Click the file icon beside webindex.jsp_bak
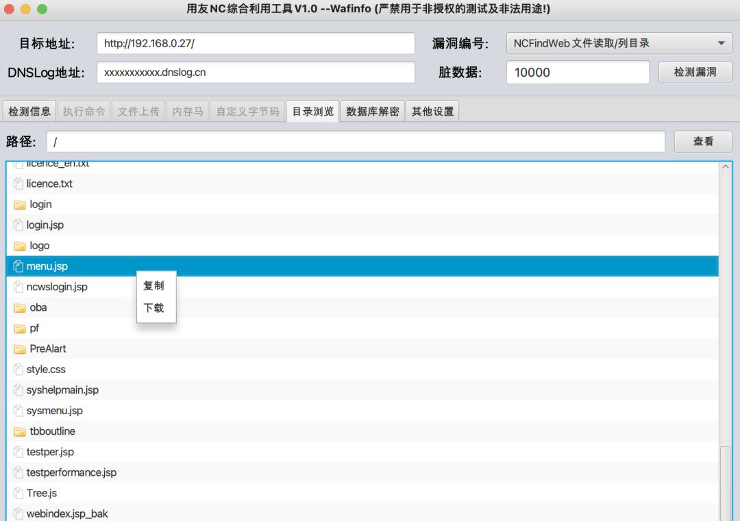Viewport: 740px width, 521px height. 18,513
